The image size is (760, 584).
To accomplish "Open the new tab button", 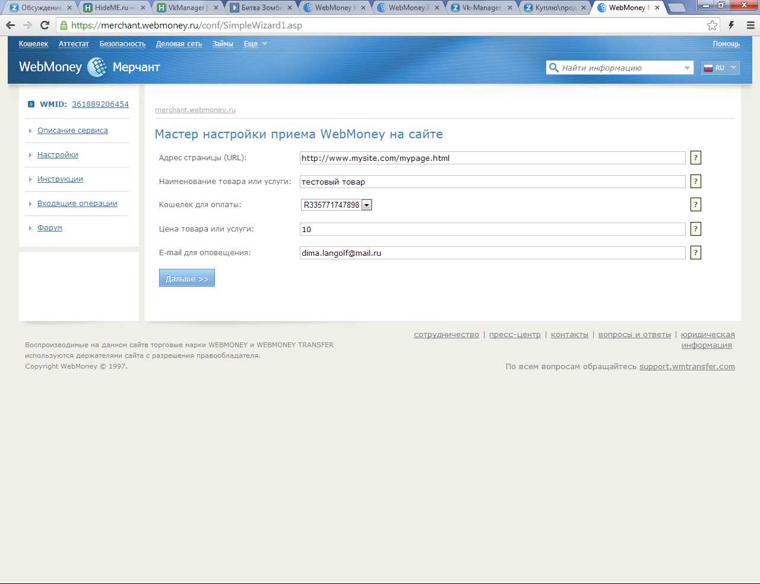I will [676, 8].
